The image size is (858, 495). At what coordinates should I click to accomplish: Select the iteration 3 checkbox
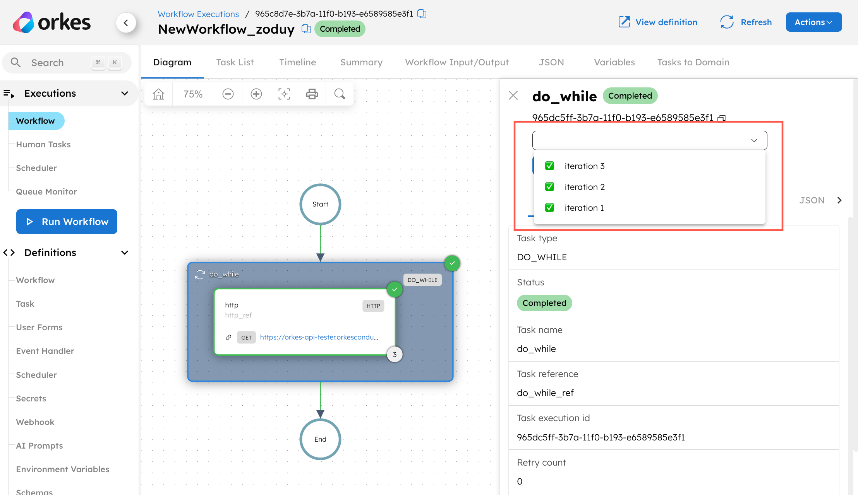(549, 166)
